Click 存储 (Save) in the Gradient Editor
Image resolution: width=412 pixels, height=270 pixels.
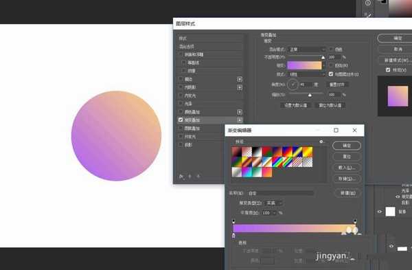tap(347, 179)
